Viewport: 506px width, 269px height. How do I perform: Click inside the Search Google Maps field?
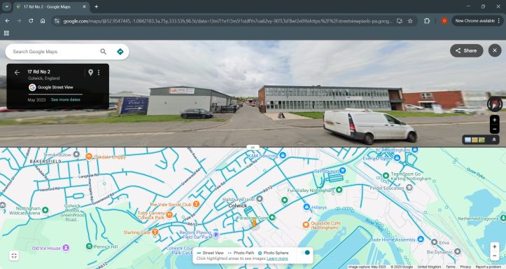(55, 52)
